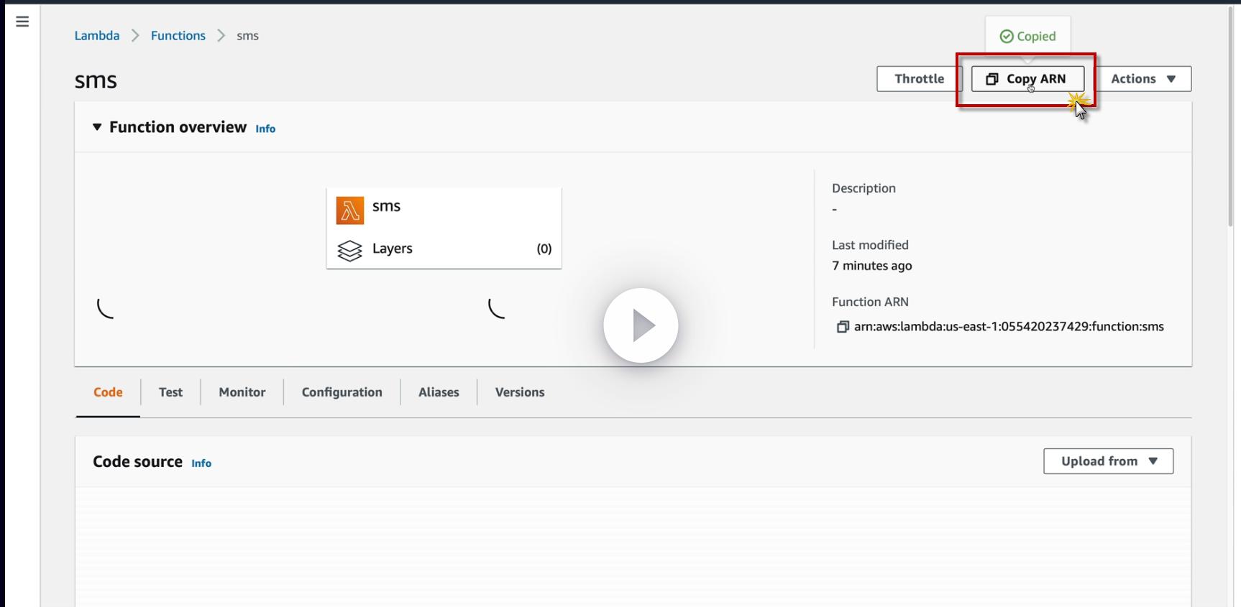This screenshot has height=607, width=1241.
Task: Click the sms breadcrumb text
Action: pos(247,36)
